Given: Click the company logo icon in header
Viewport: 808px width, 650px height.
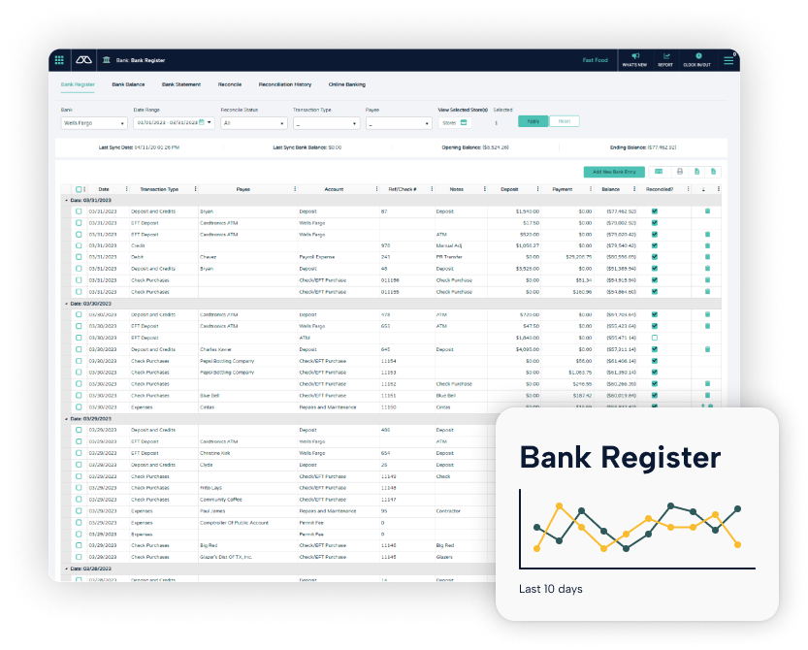Looking at the screenshot, I should (83, 60).
